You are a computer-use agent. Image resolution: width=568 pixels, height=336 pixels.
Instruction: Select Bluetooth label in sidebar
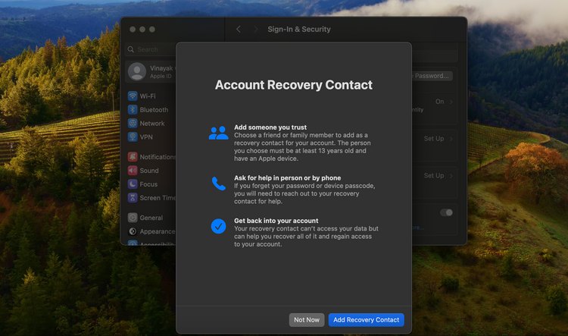pyautogui.click(x=154, y=109)
